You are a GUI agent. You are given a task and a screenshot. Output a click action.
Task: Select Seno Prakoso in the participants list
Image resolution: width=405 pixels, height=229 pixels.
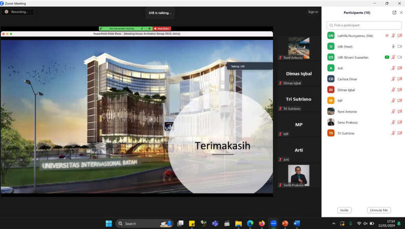coord(364,122)
